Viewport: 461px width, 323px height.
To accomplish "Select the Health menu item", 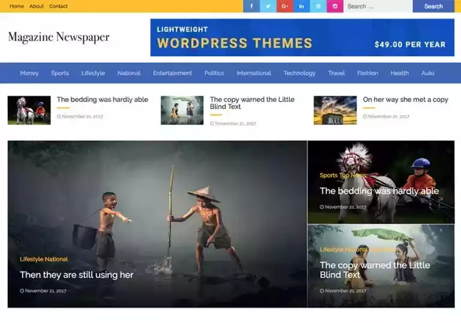I will point(400,73).
